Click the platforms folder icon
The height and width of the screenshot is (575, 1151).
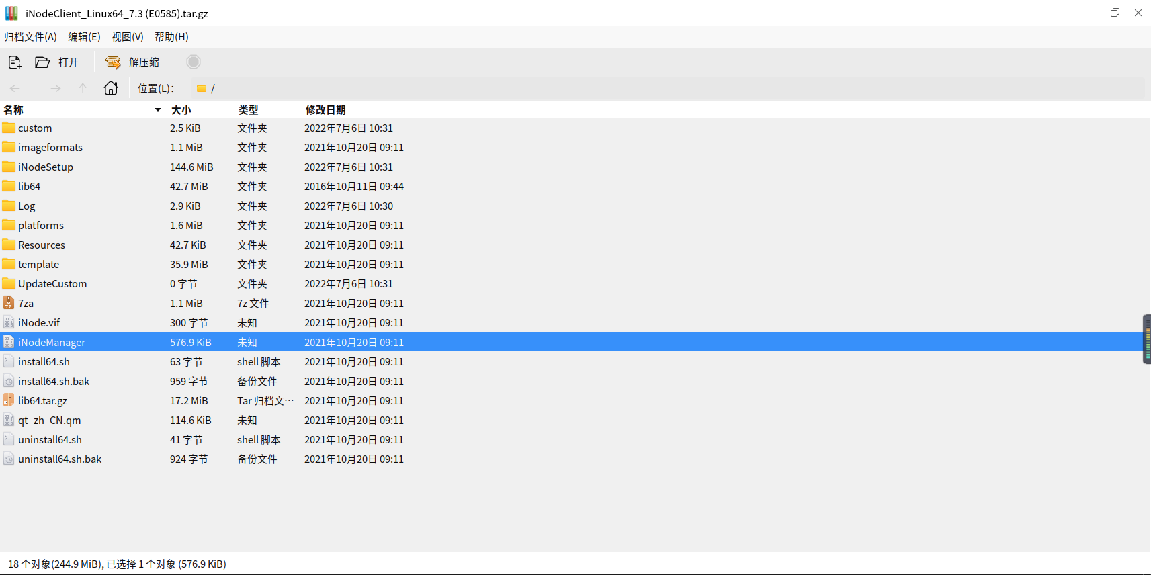[x=9, y=225]
